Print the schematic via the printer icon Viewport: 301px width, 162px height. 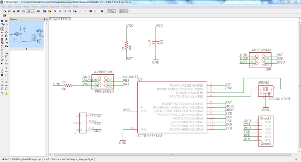[x=14, y=11]
